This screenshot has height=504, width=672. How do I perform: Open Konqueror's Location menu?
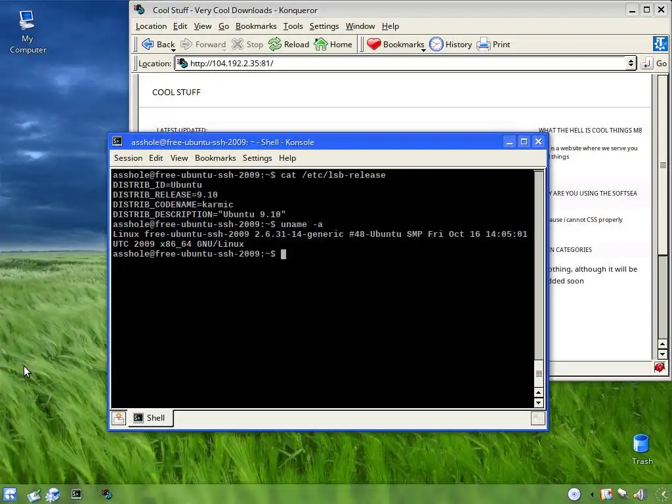tap(152, 26)
